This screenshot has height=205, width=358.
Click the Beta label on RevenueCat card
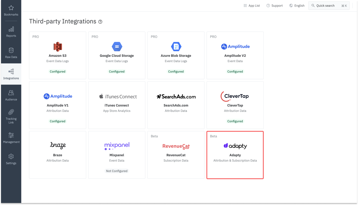pos(154,136)
